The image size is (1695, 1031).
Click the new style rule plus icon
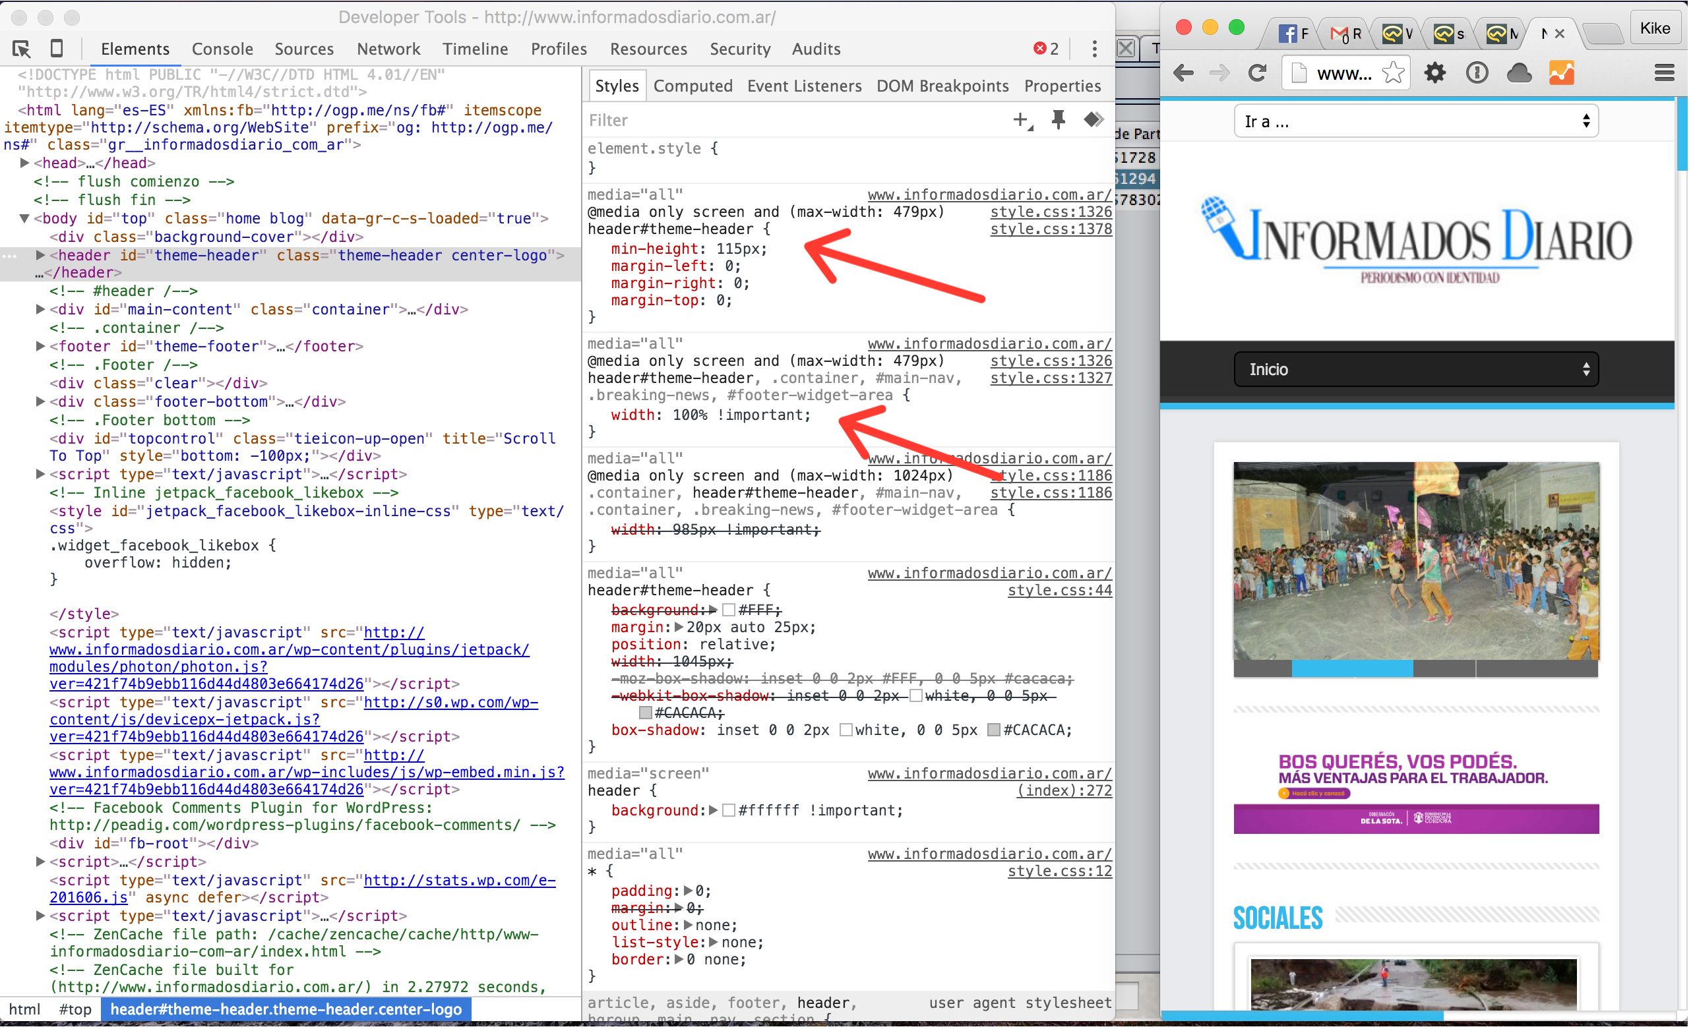(x=1022, y=121)
